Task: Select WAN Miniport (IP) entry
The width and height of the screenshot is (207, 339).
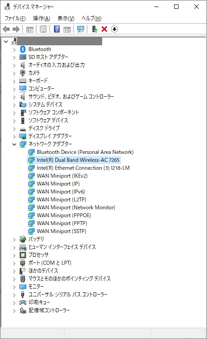Action: tap(58, 184)
